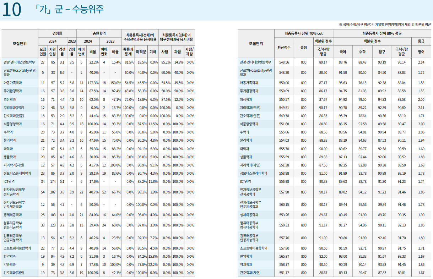Click the converted score '551.72'
The height and width of the screenshot is (279, 433).
pos(284,273)
